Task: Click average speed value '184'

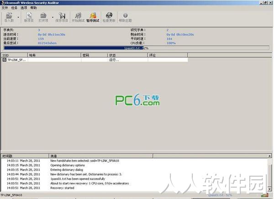Action: [x=169, y=39]
